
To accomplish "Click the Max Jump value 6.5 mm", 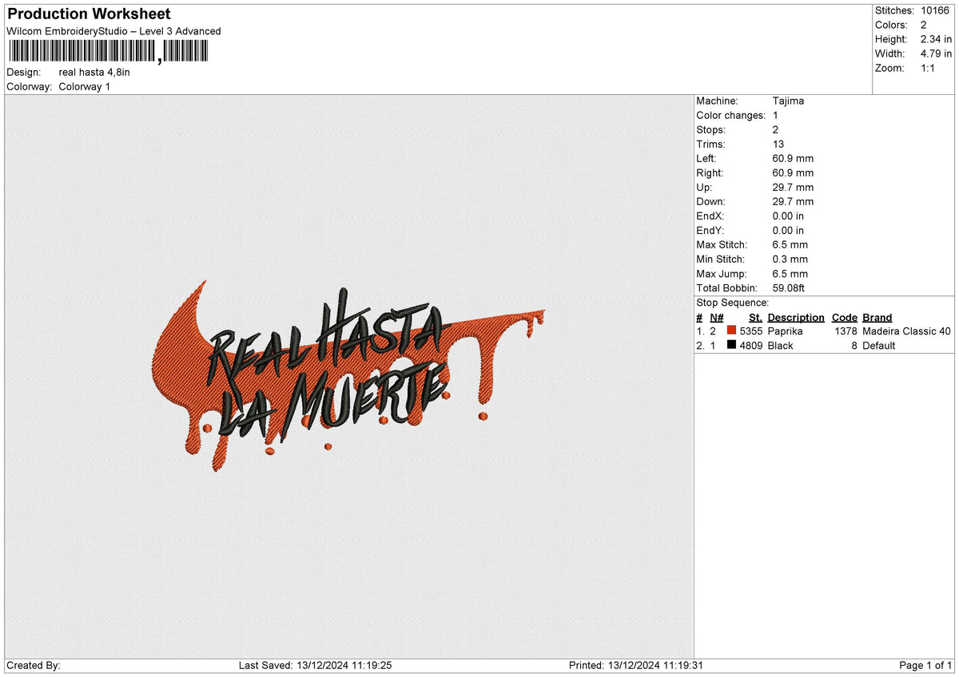I will click(x=790, y=273).
